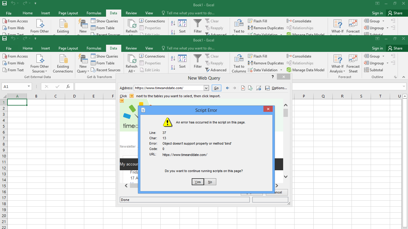Click Yes in the Script Error dialog
This screenshot has width=408, height=229.
(x=198, y=182)
